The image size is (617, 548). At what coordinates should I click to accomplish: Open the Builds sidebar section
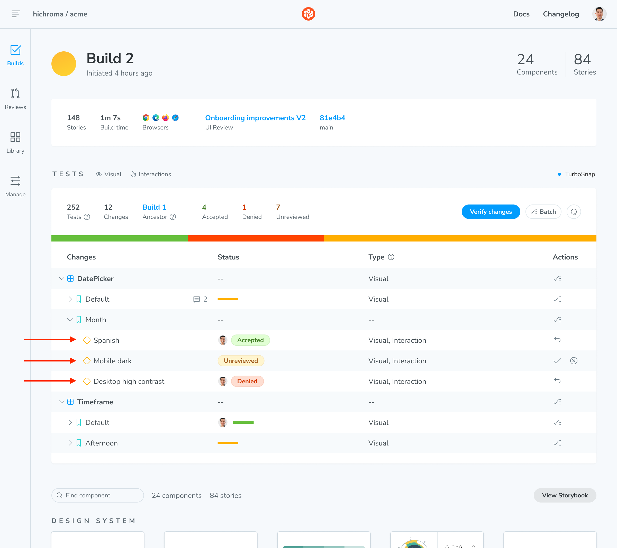tap(15, 55)
